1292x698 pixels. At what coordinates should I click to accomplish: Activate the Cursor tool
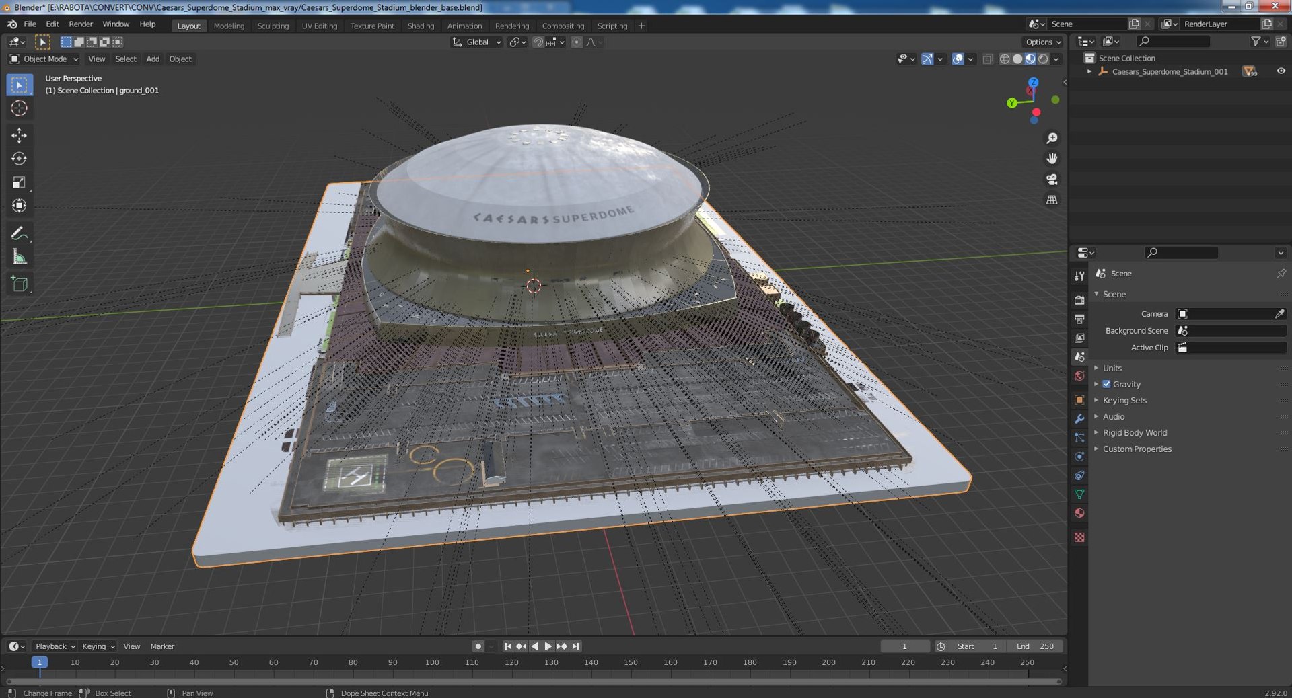(20, 108)
